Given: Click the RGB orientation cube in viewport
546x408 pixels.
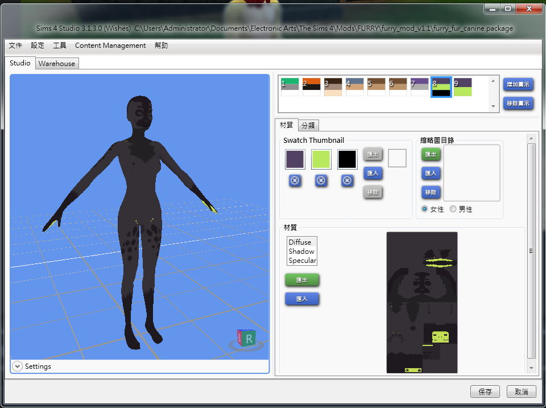Looking at the screenshot, I should [x=246, y=338].
